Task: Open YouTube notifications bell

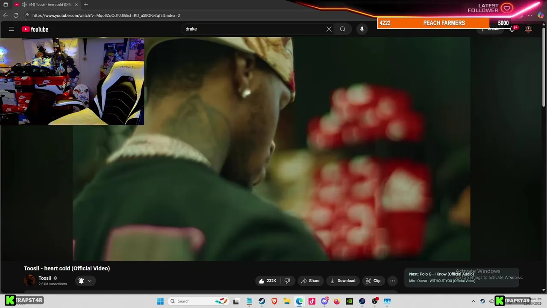Action: pos(512,29)
